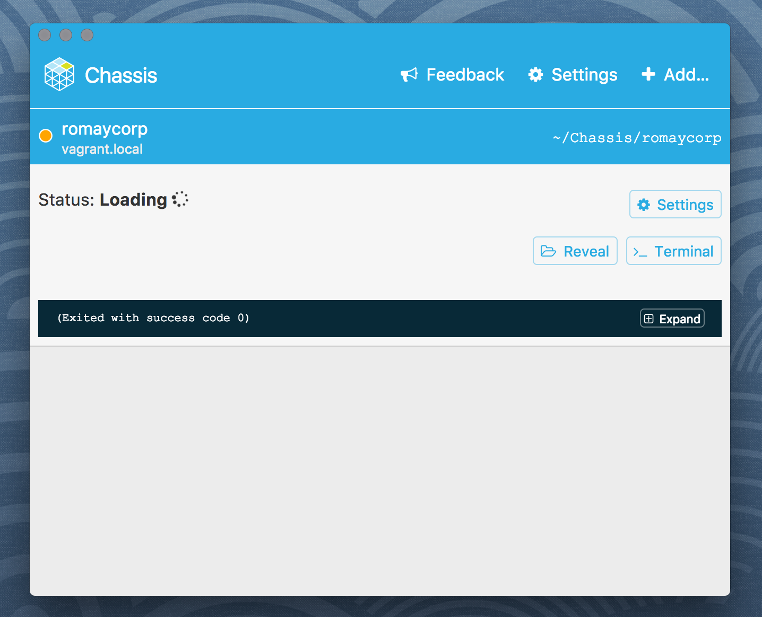Click the Chassis cube logo icon
The image size is (762, 617).
pyautogui.click(x=59, y=74)
